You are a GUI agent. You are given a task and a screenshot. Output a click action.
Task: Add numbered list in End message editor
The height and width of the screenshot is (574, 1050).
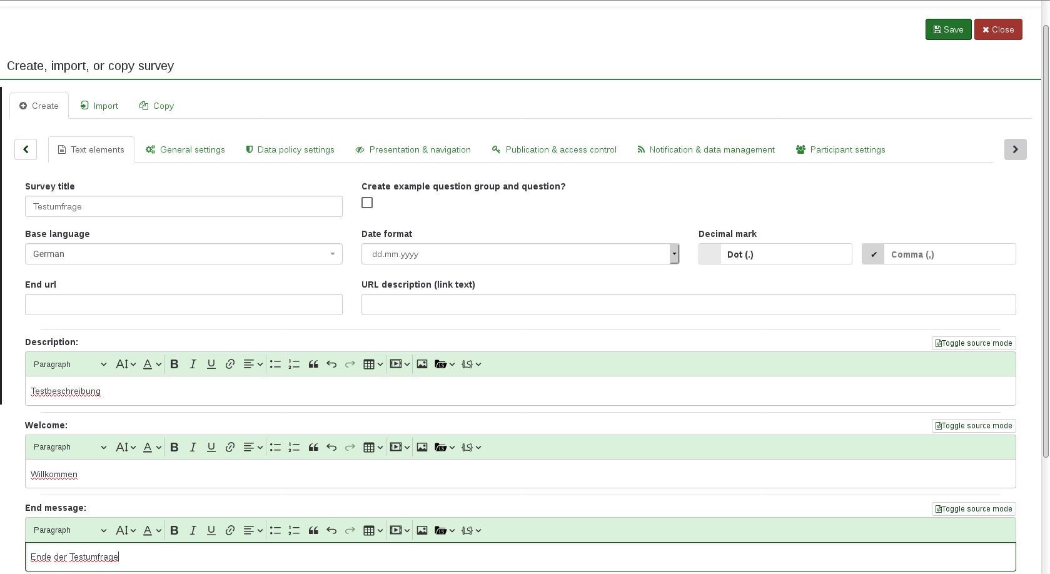coord(294,530)
